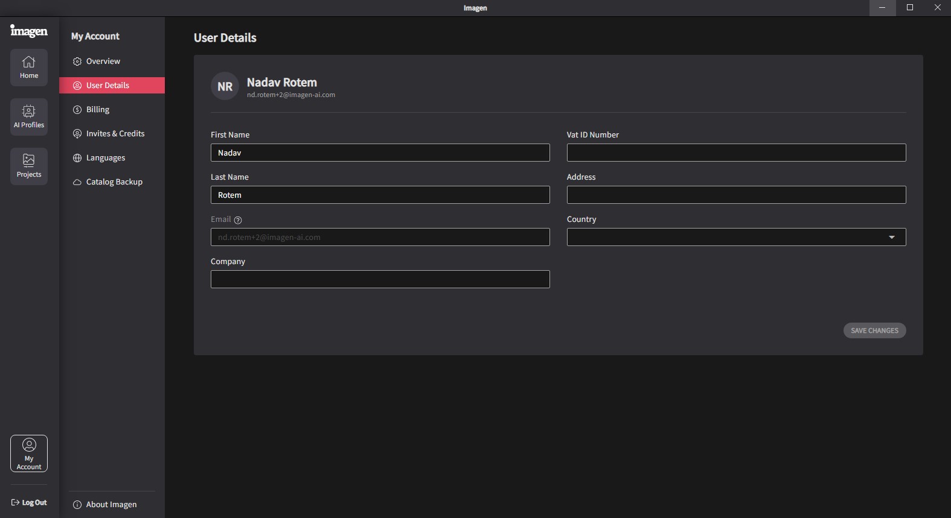
Task: Open My Account in sidebar
Action: click(x=29, y=453)
